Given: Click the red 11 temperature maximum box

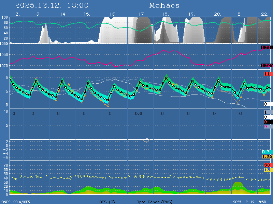Looking at the screenshot, I should 267,74.
